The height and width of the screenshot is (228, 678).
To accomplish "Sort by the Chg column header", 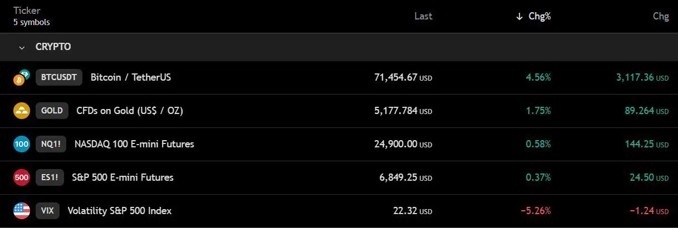I will tap(660, 16).
